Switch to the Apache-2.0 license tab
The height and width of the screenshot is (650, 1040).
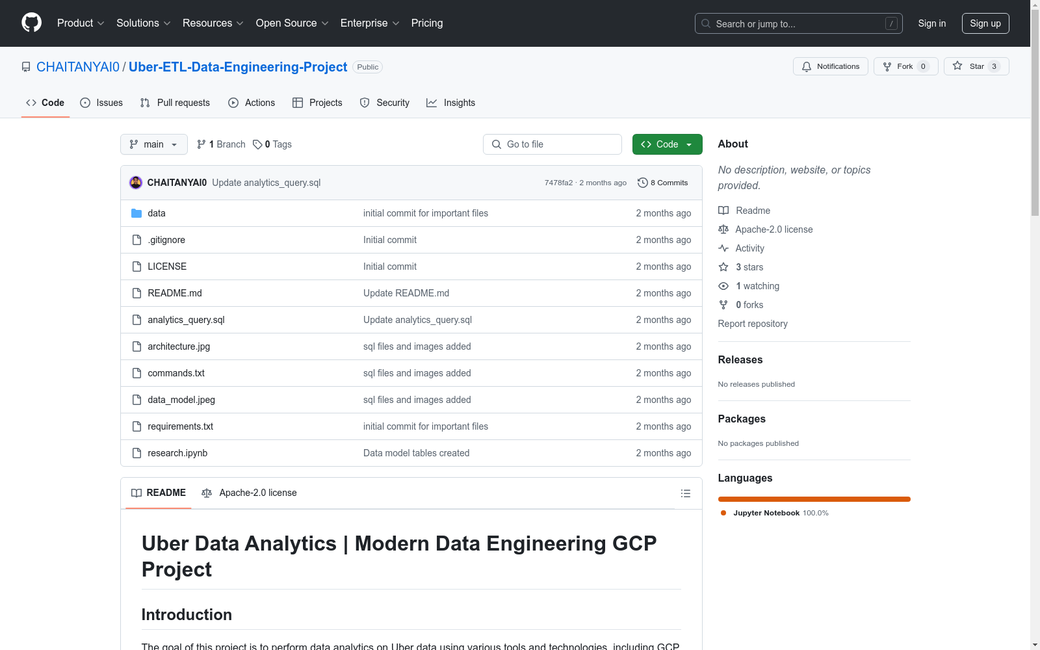point(250,493)
